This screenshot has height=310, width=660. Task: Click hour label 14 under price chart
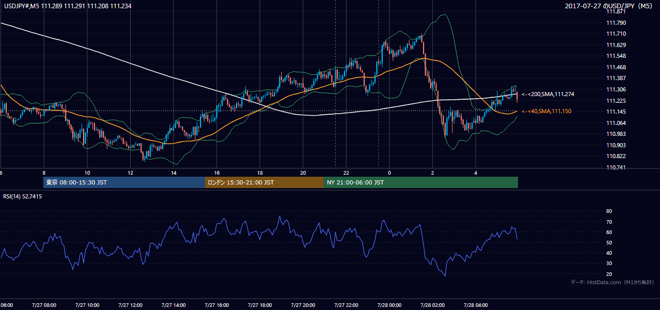coord(174,173)
